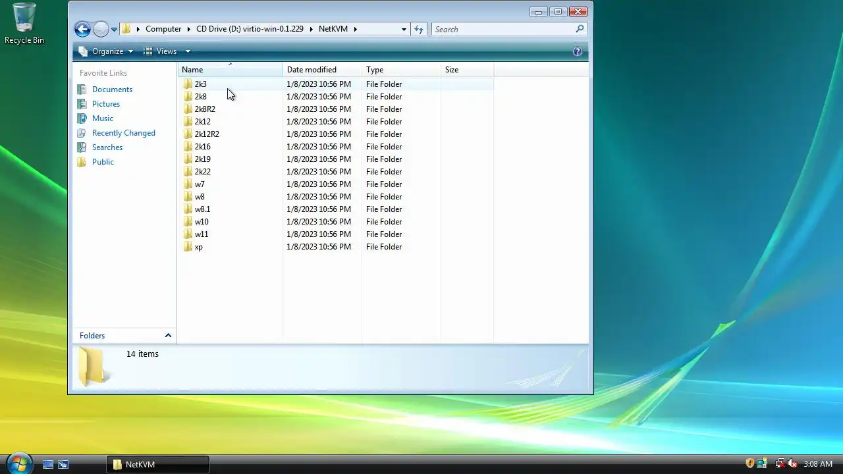Go back using the Back arrow button
This screenshot has width=843, height=474.
[x=82, y=29]
